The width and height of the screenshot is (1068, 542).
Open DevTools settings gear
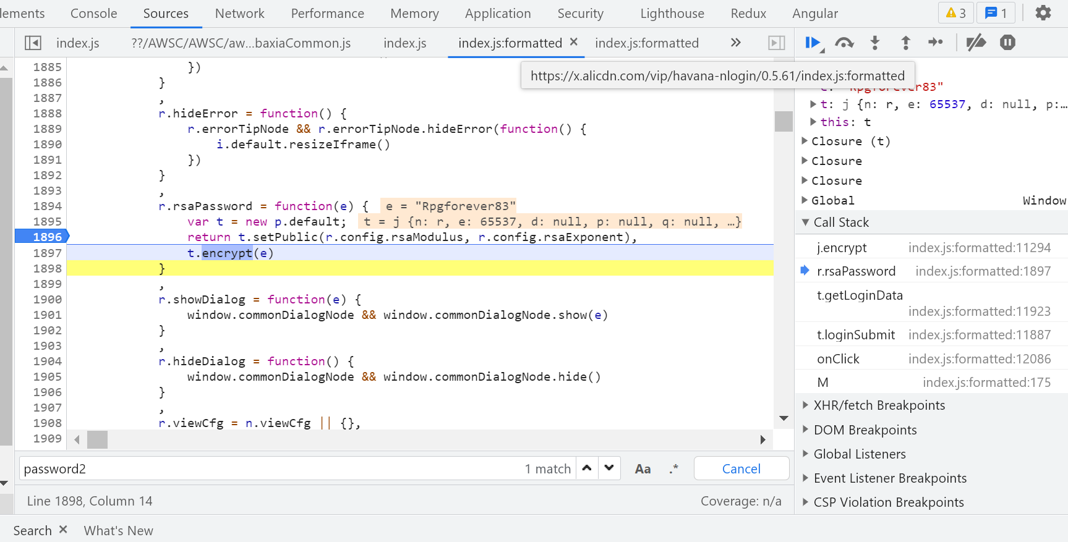pos(1043,13)
